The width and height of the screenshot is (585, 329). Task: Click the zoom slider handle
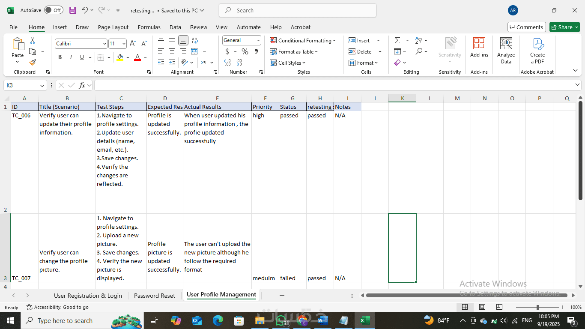pyautogui.click(x=537, y=307)
